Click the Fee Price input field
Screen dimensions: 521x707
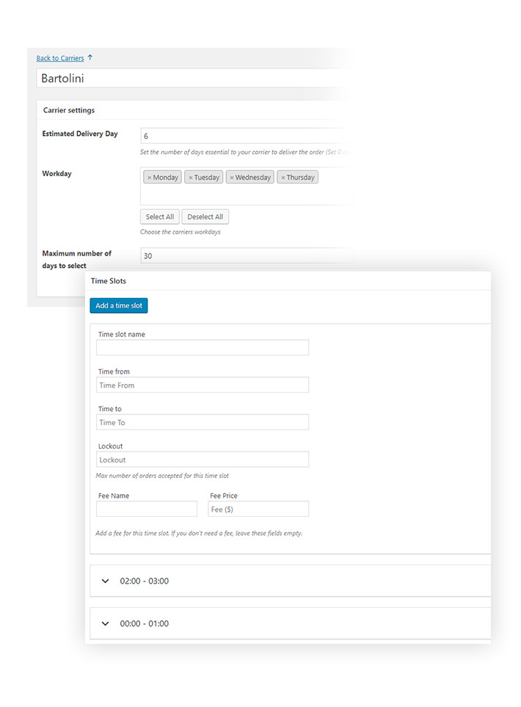pyautogui.click(x=258, y=509)
